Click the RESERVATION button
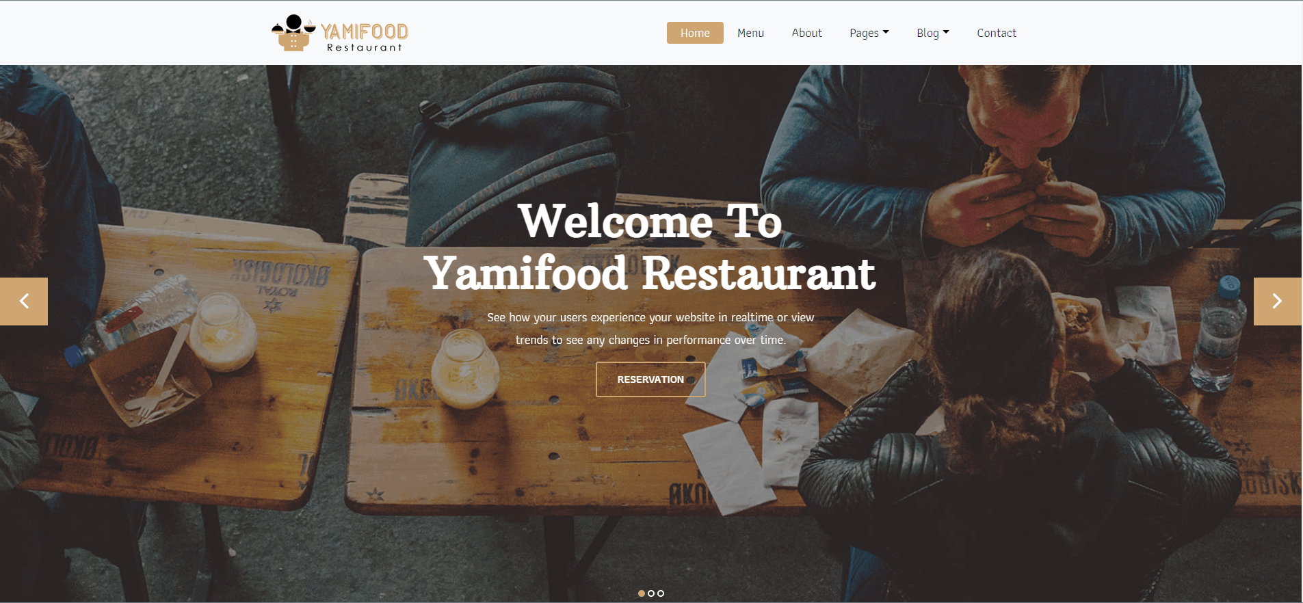 [650, 379]
